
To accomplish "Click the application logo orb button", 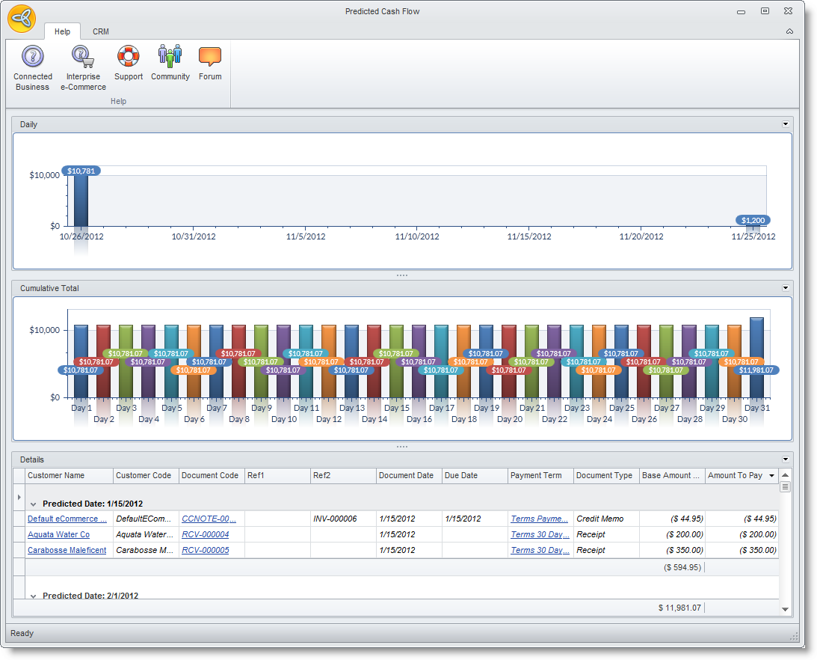I will (22, 19).
